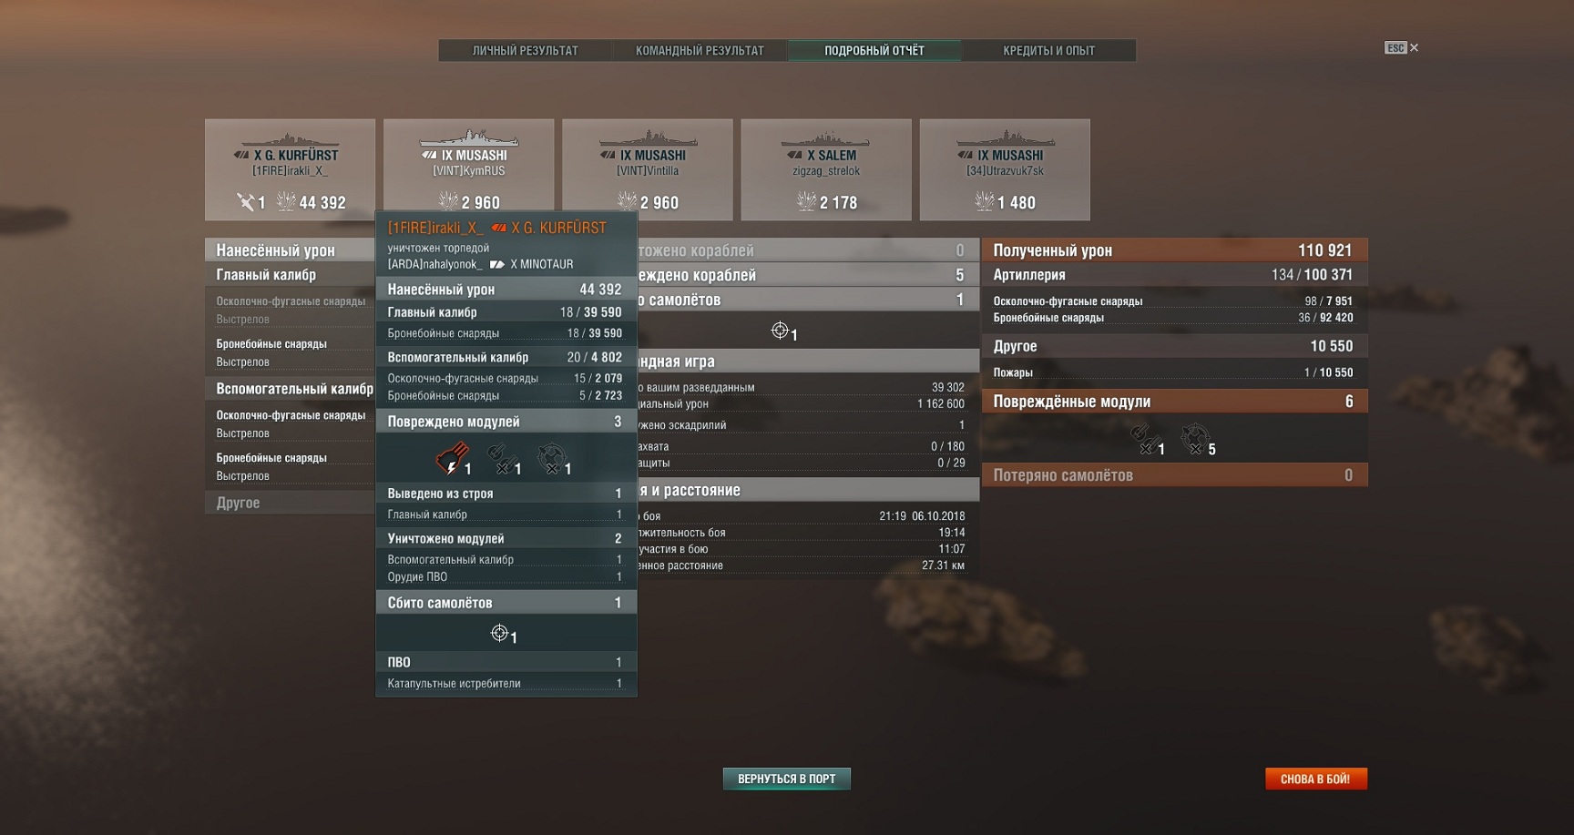Switch to Командный результат tab
The height and width of the screenshot is (835, 1574).
point(700,51)
